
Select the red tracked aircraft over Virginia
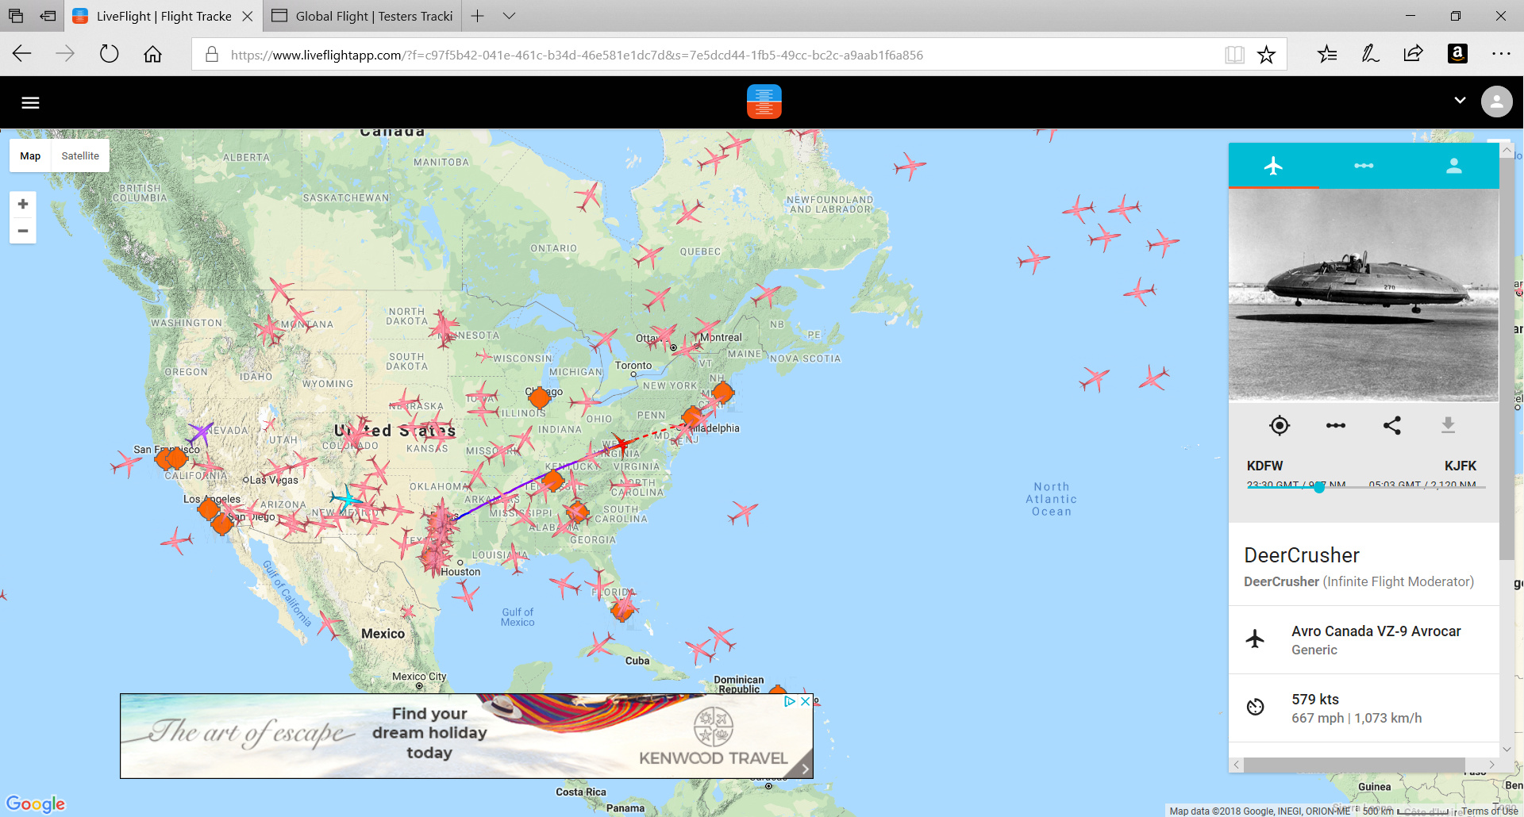click(x=622, y=443)
